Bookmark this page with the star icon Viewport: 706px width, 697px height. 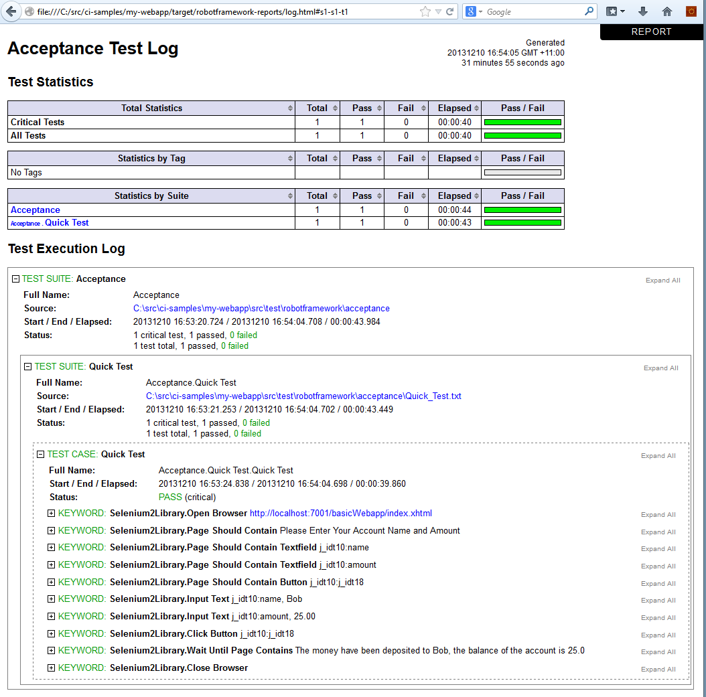coord(425,11)
